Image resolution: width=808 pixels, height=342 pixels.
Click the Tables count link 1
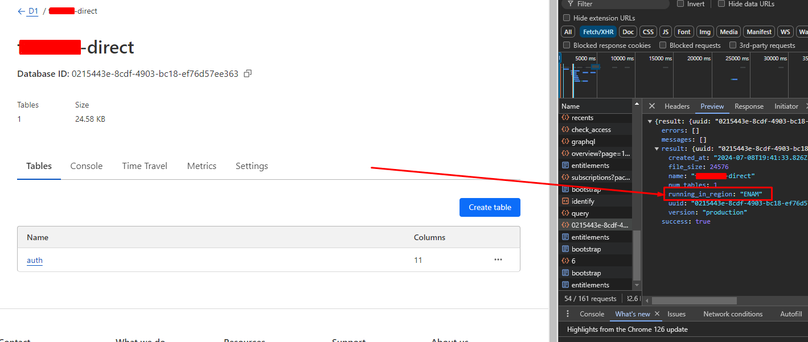(x=19, y=119)
